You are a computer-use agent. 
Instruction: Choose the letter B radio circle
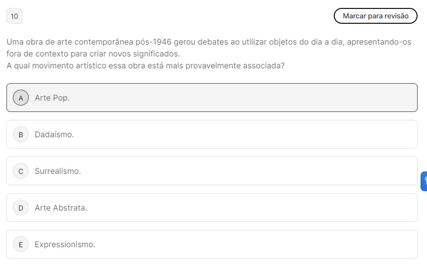[21, 135]
